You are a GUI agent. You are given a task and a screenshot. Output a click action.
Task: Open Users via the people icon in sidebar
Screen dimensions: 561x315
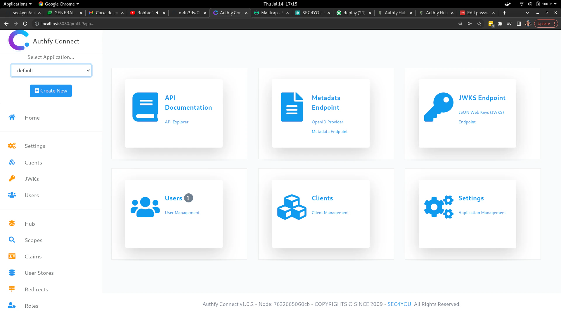12,195
